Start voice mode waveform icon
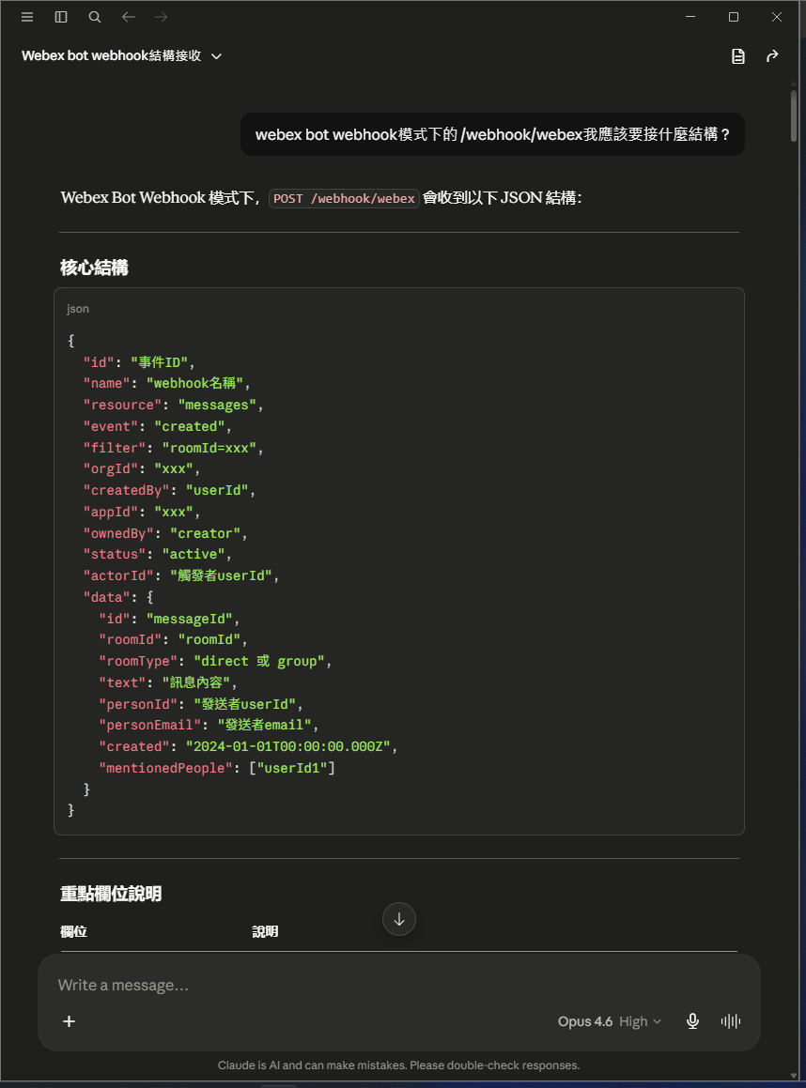The image size is (806, 1088). [730, 1021]
